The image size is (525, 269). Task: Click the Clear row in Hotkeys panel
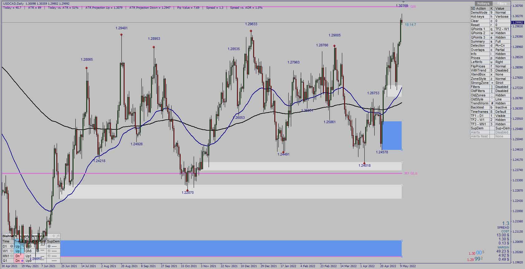pos(490,21)
